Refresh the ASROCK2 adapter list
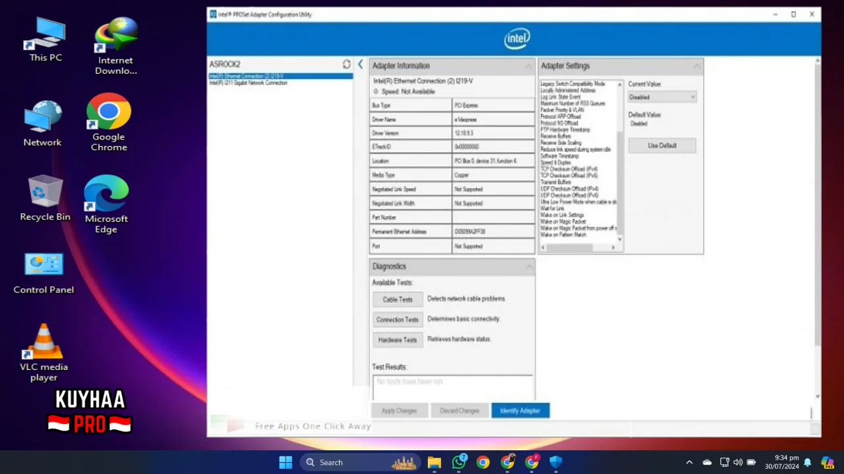 coord(347,64)
